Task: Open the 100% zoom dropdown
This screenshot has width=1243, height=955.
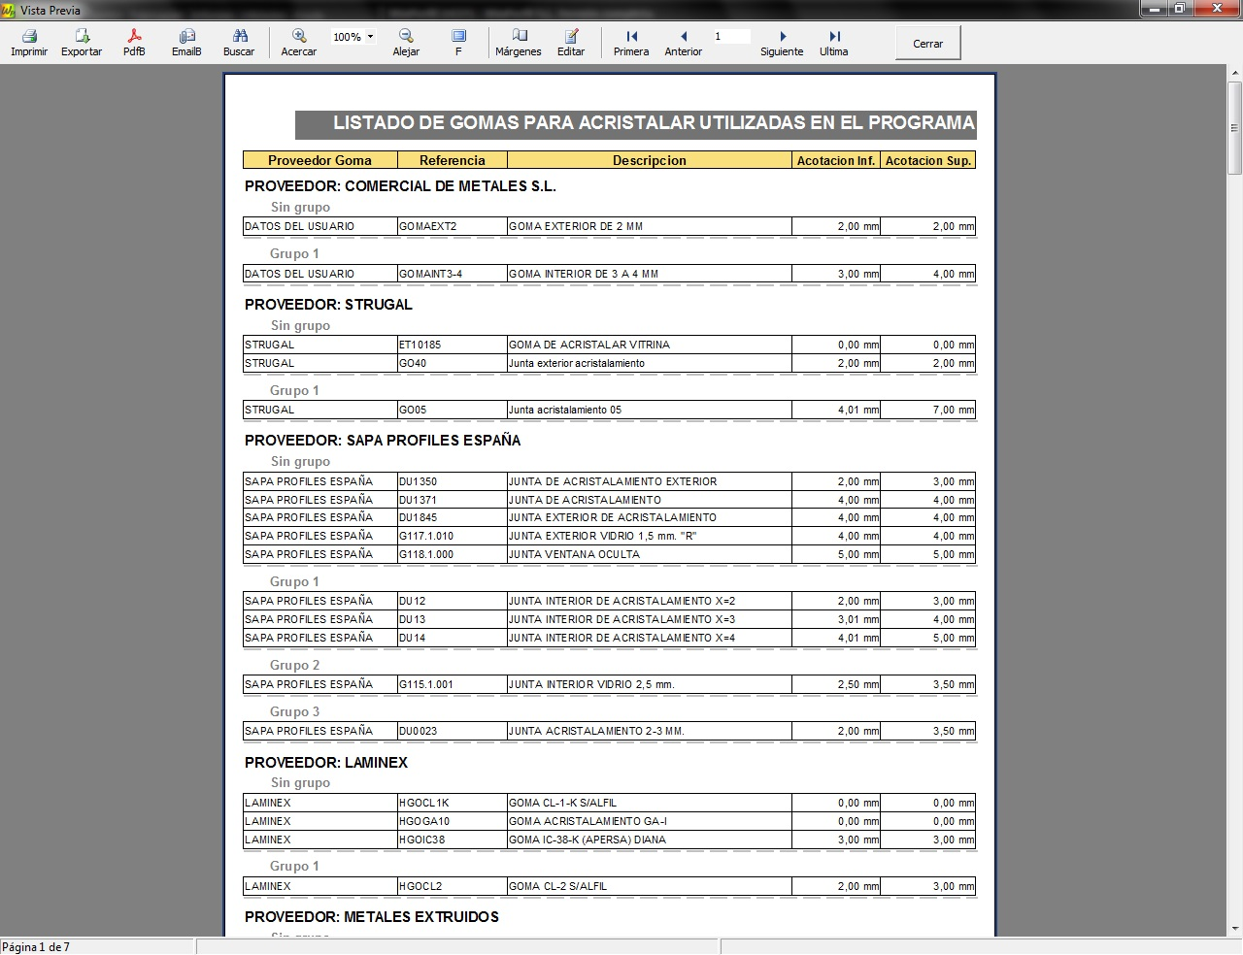Action: tap(370, 37)
